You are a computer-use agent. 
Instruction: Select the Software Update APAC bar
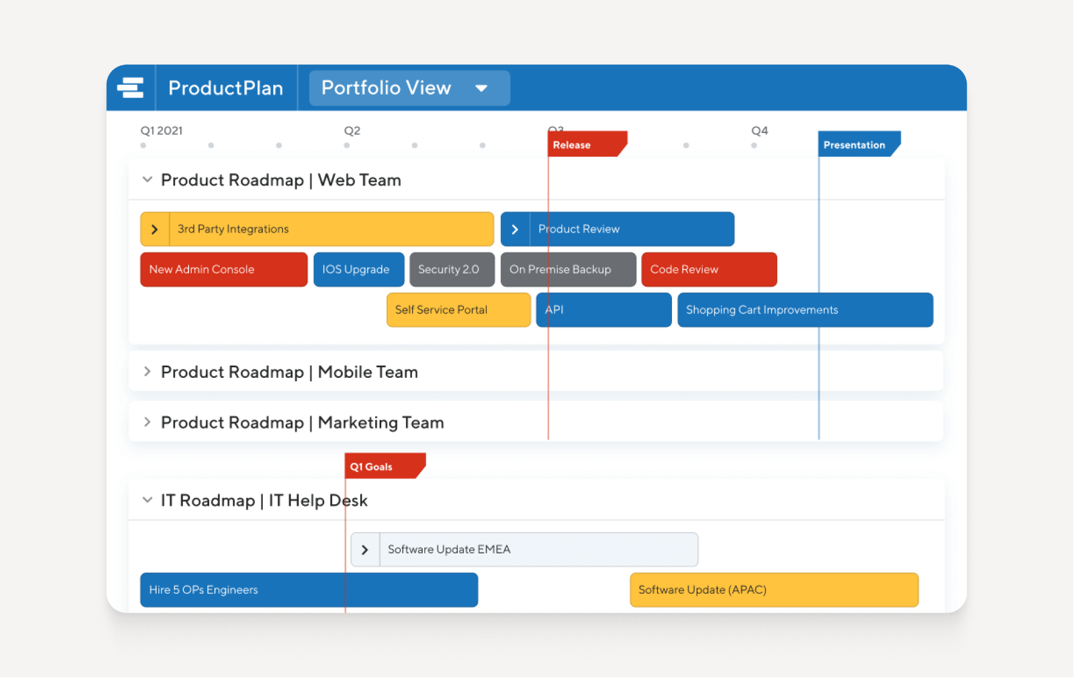(x=774, y=590)
